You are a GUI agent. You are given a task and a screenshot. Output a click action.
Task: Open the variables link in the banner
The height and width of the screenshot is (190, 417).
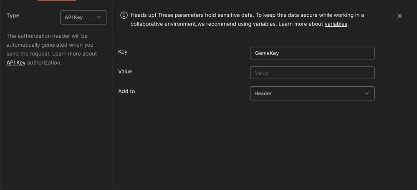(336, 24)
